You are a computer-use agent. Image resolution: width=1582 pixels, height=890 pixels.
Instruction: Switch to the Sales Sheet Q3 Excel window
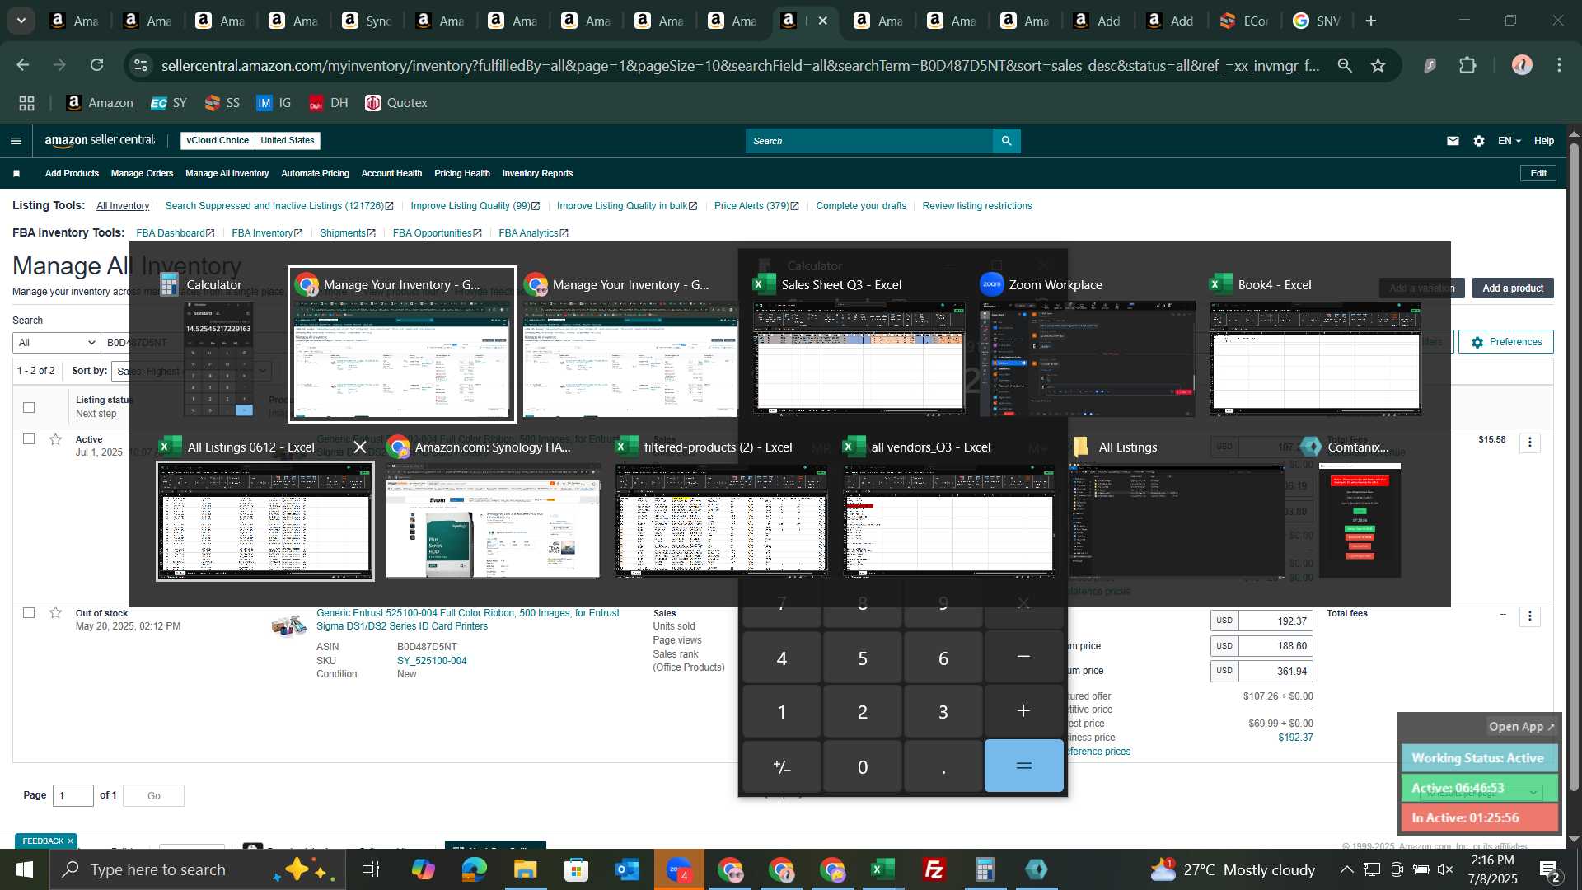(859, 358)
